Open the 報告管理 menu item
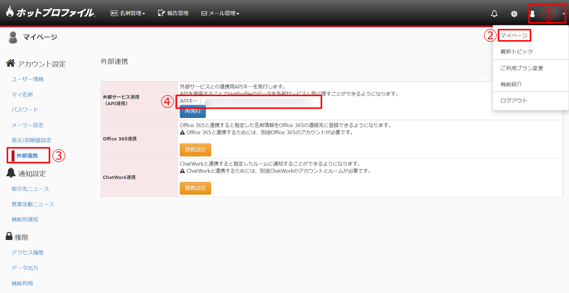569x293 pixels. tap(173, 13)
